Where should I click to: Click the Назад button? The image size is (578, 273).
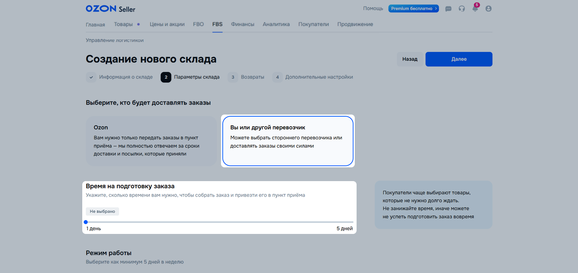pyautogui.click(x=409, y=59)
